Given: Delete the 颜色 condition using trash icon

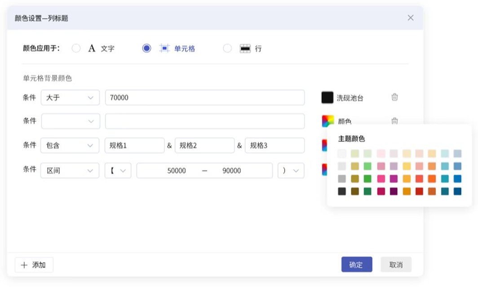Looking at the screenshot, I should pos(394,121).
